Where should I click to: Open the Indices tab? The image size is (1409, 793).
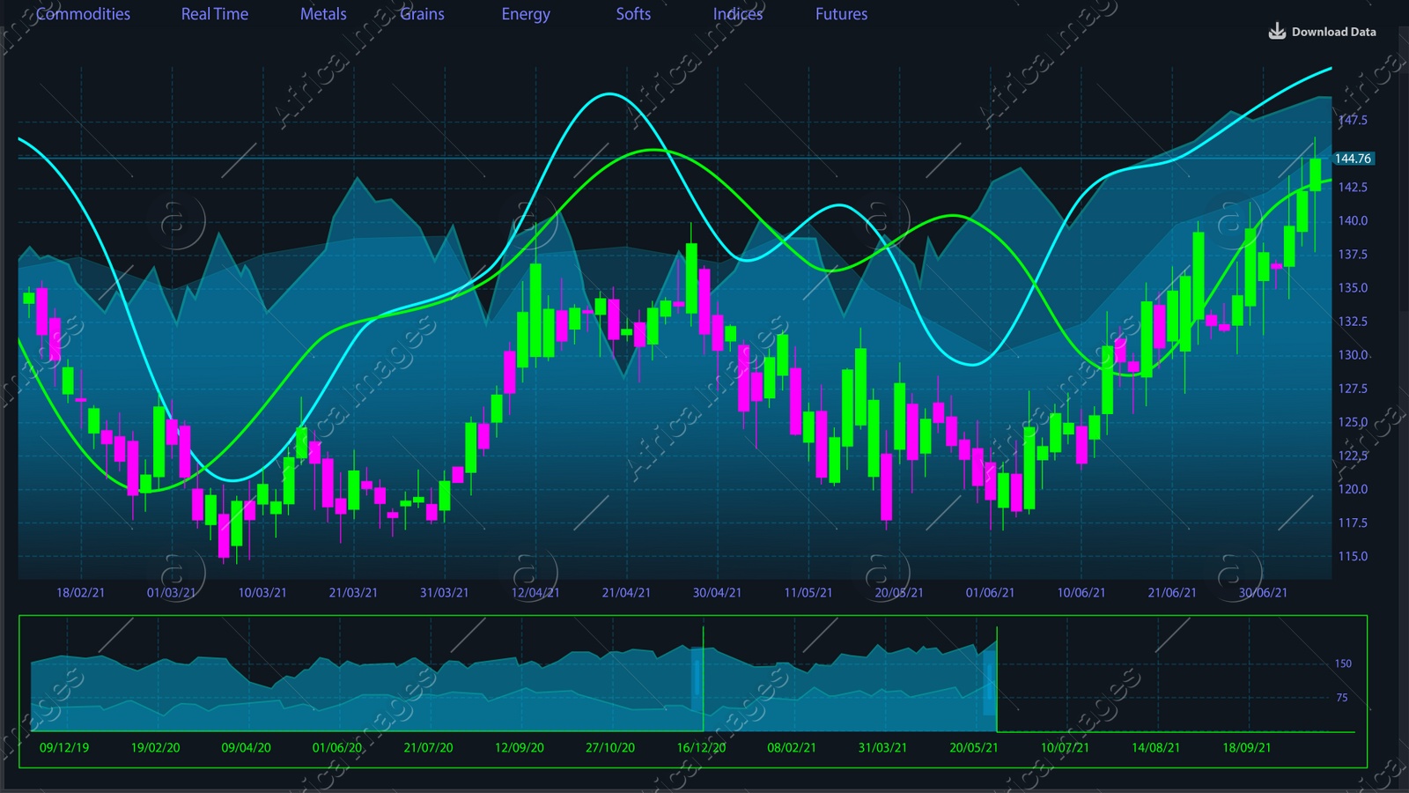(738, 14)
